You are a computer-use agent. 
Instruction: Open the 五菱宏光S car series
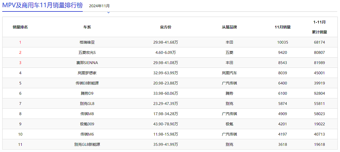click(x=87, y=53)
